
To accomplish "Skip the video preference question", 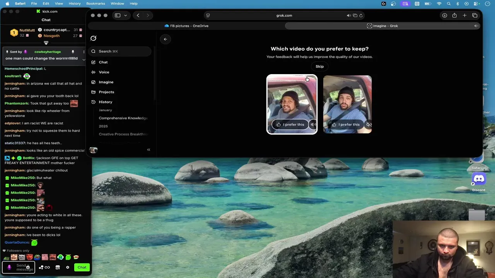I will 319,66.
